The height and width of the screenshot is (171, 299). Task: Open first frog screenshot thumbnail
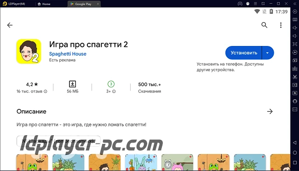[32, 162]
